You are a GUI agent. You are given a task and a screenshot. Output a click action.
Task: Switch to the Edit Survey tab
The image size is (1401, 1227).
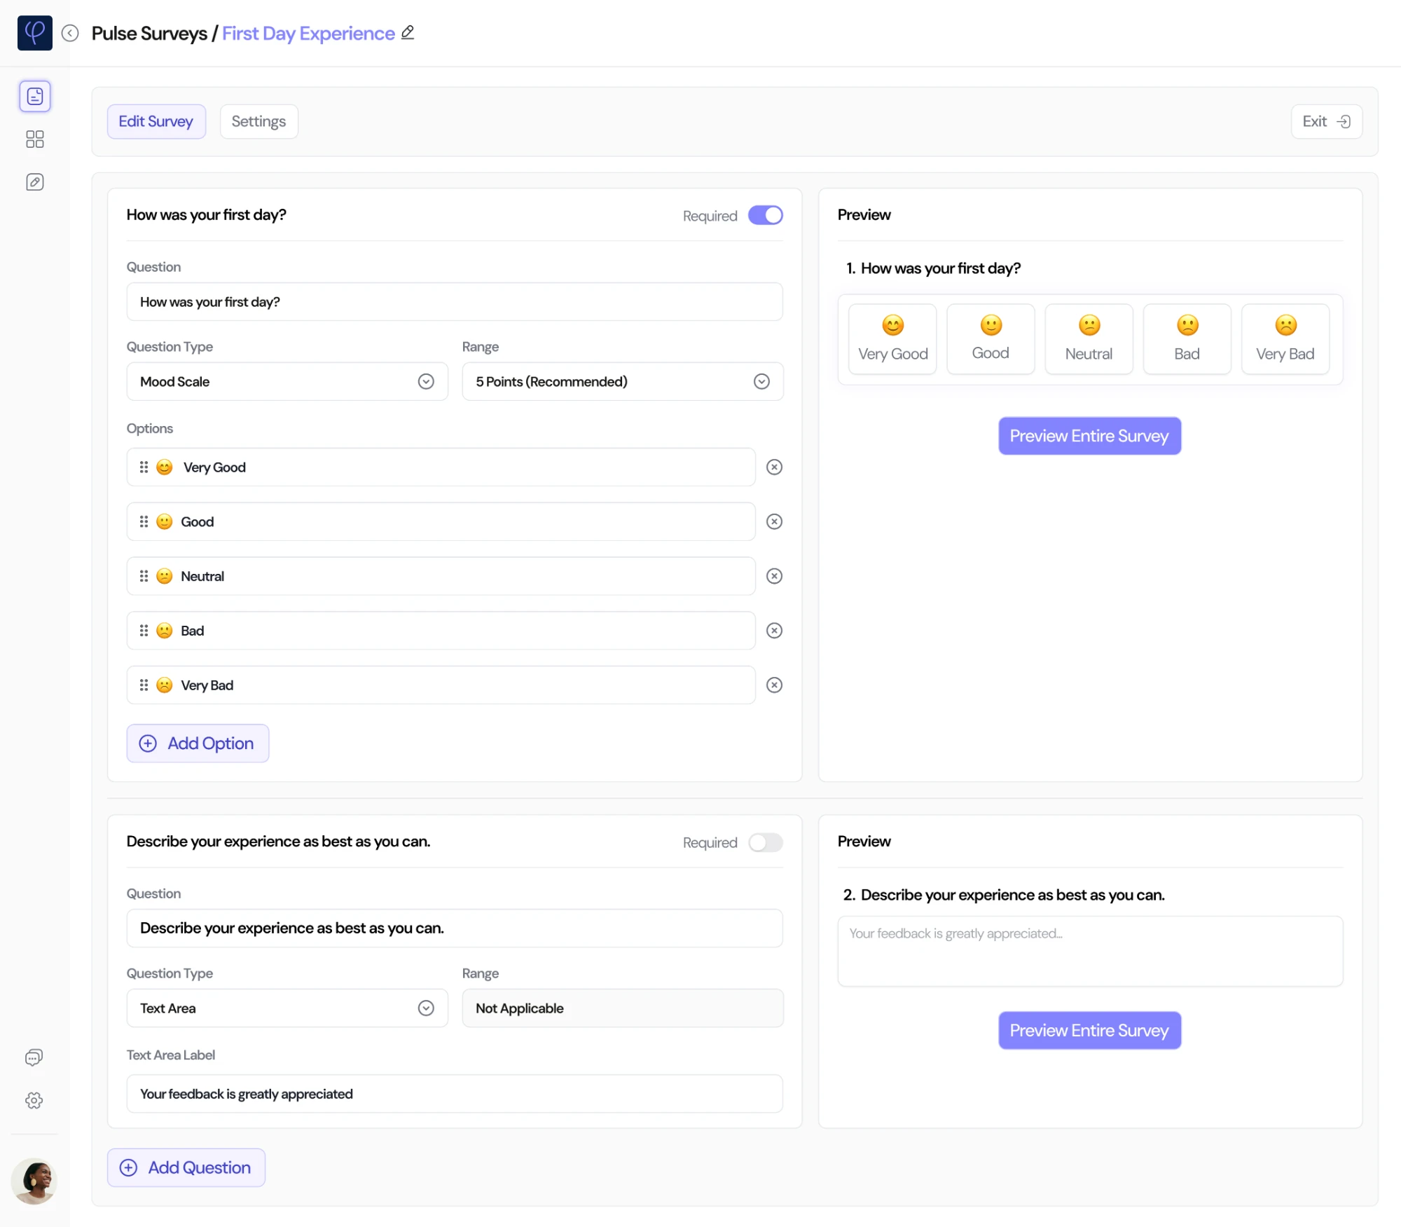tap(156, 121)
